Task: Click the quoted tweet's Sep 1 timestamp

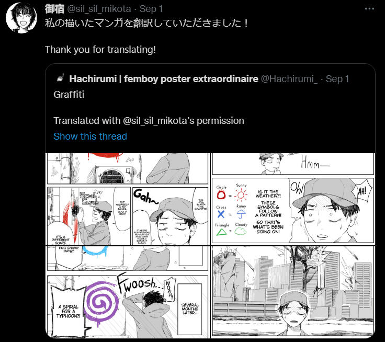Action: click(337, 79)
